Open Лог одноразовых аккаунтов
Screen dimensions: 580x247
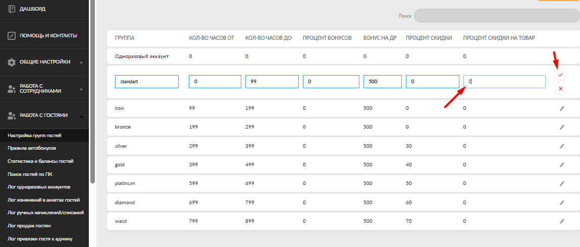[x=39, y=187]
